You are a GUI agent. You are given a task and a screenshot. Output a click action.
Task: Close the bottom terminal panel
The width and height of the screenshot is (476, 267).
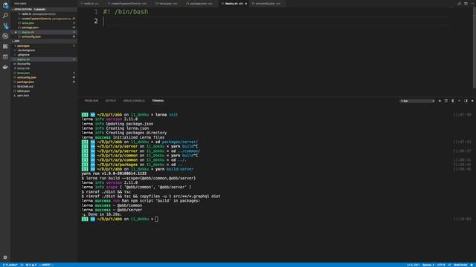tap(472, 101)
